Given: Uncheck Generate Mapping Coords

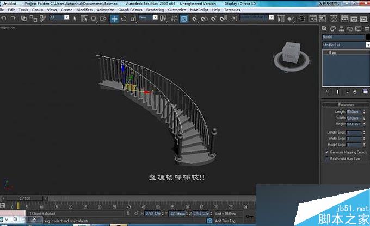Looking at the screenshot, I should (327, 152).
